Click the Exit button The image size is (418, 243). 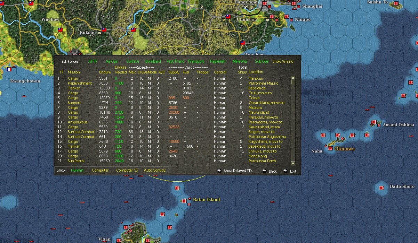tap(293, 171)
